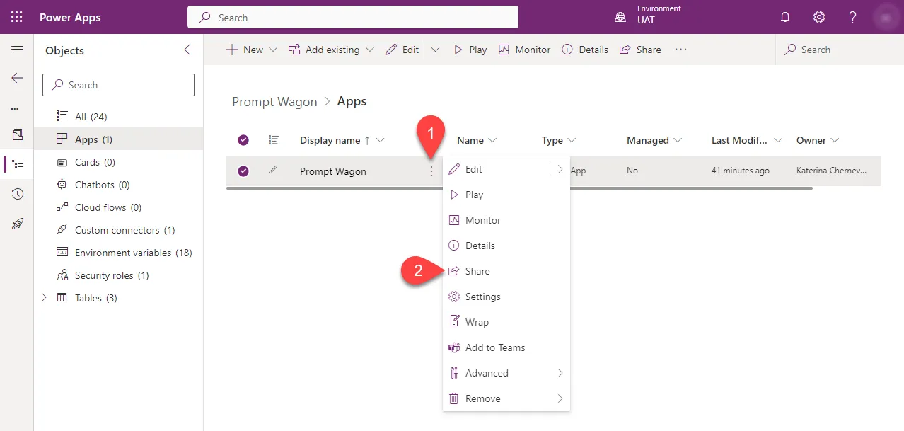Open the History icon in left rail

[18, 194]
